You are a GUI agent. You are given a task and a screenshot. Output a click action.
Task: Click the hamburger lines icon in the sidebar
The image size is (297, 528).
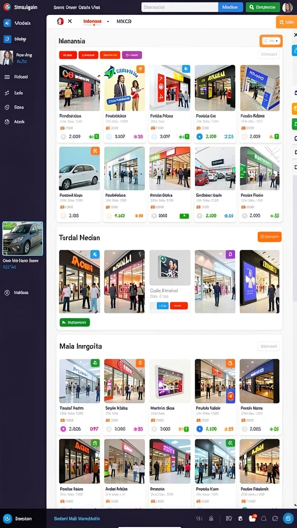7,77
